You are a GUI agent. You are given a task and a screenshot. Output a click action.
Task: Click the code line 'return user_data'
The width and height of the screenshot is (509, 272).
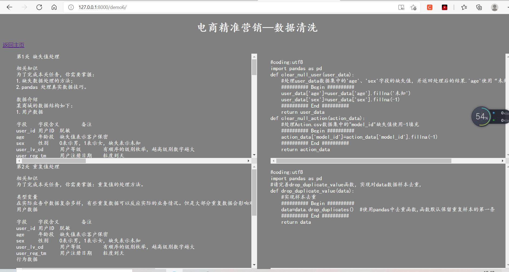(x=303, y=112)
